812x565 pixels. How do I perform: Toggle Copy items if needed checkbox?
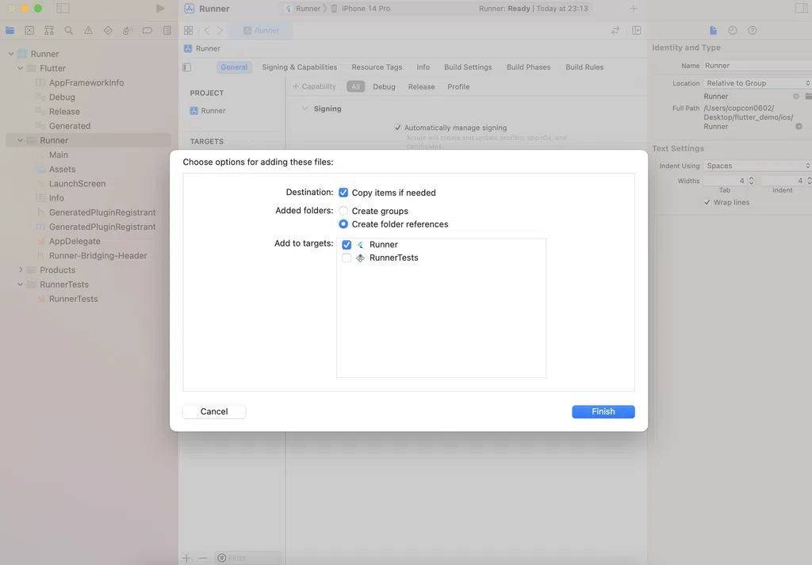343,193
